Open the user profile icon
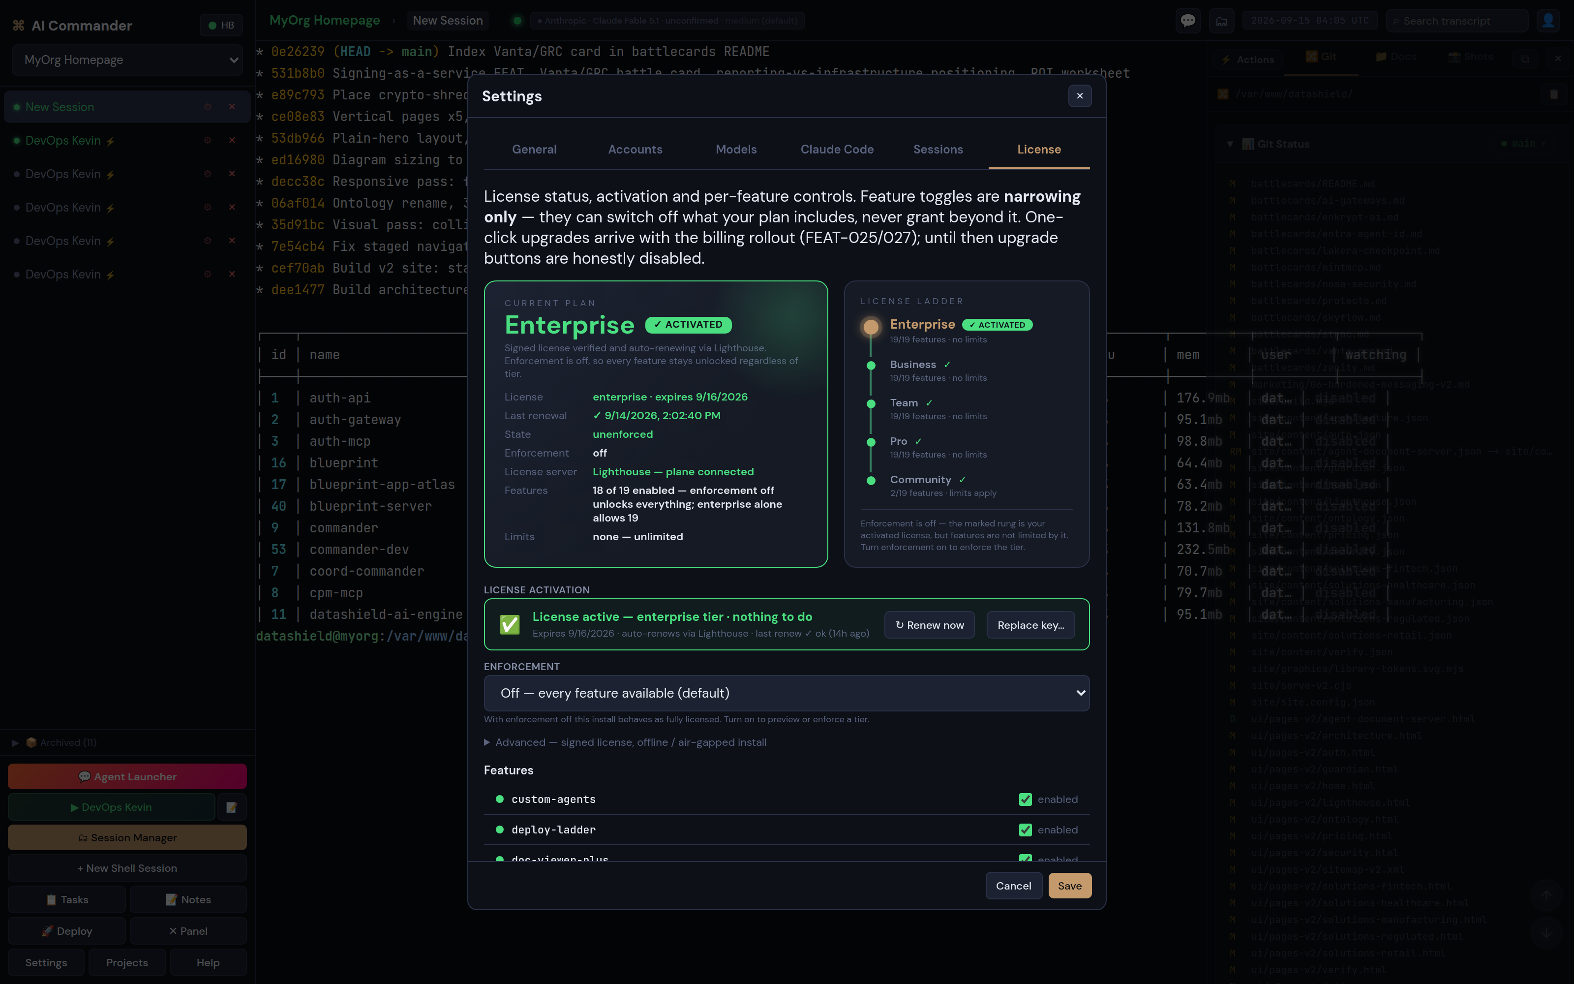The width and height of the screenshot is (1574, 984). coord(1548,21)
